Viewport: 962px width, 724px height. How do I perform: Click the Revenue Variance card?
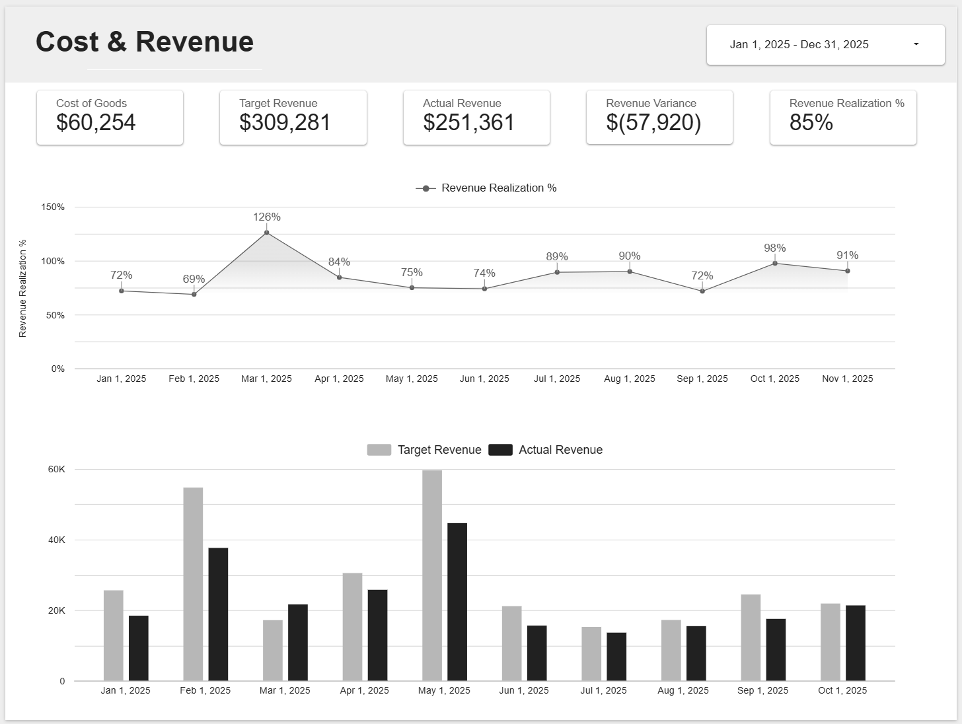659,117
